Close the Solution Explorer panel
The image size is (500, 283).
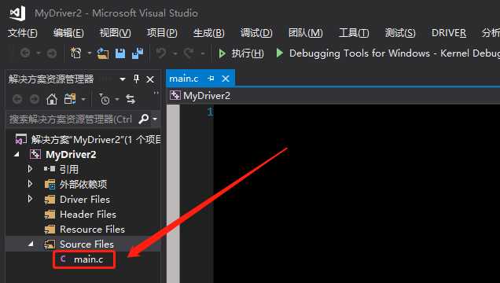click(x=150, y=79)
